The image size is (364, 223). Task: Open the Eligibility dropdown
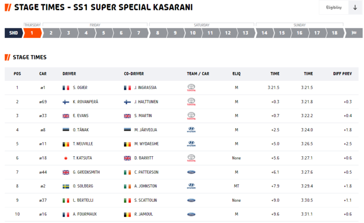point(334,8)
